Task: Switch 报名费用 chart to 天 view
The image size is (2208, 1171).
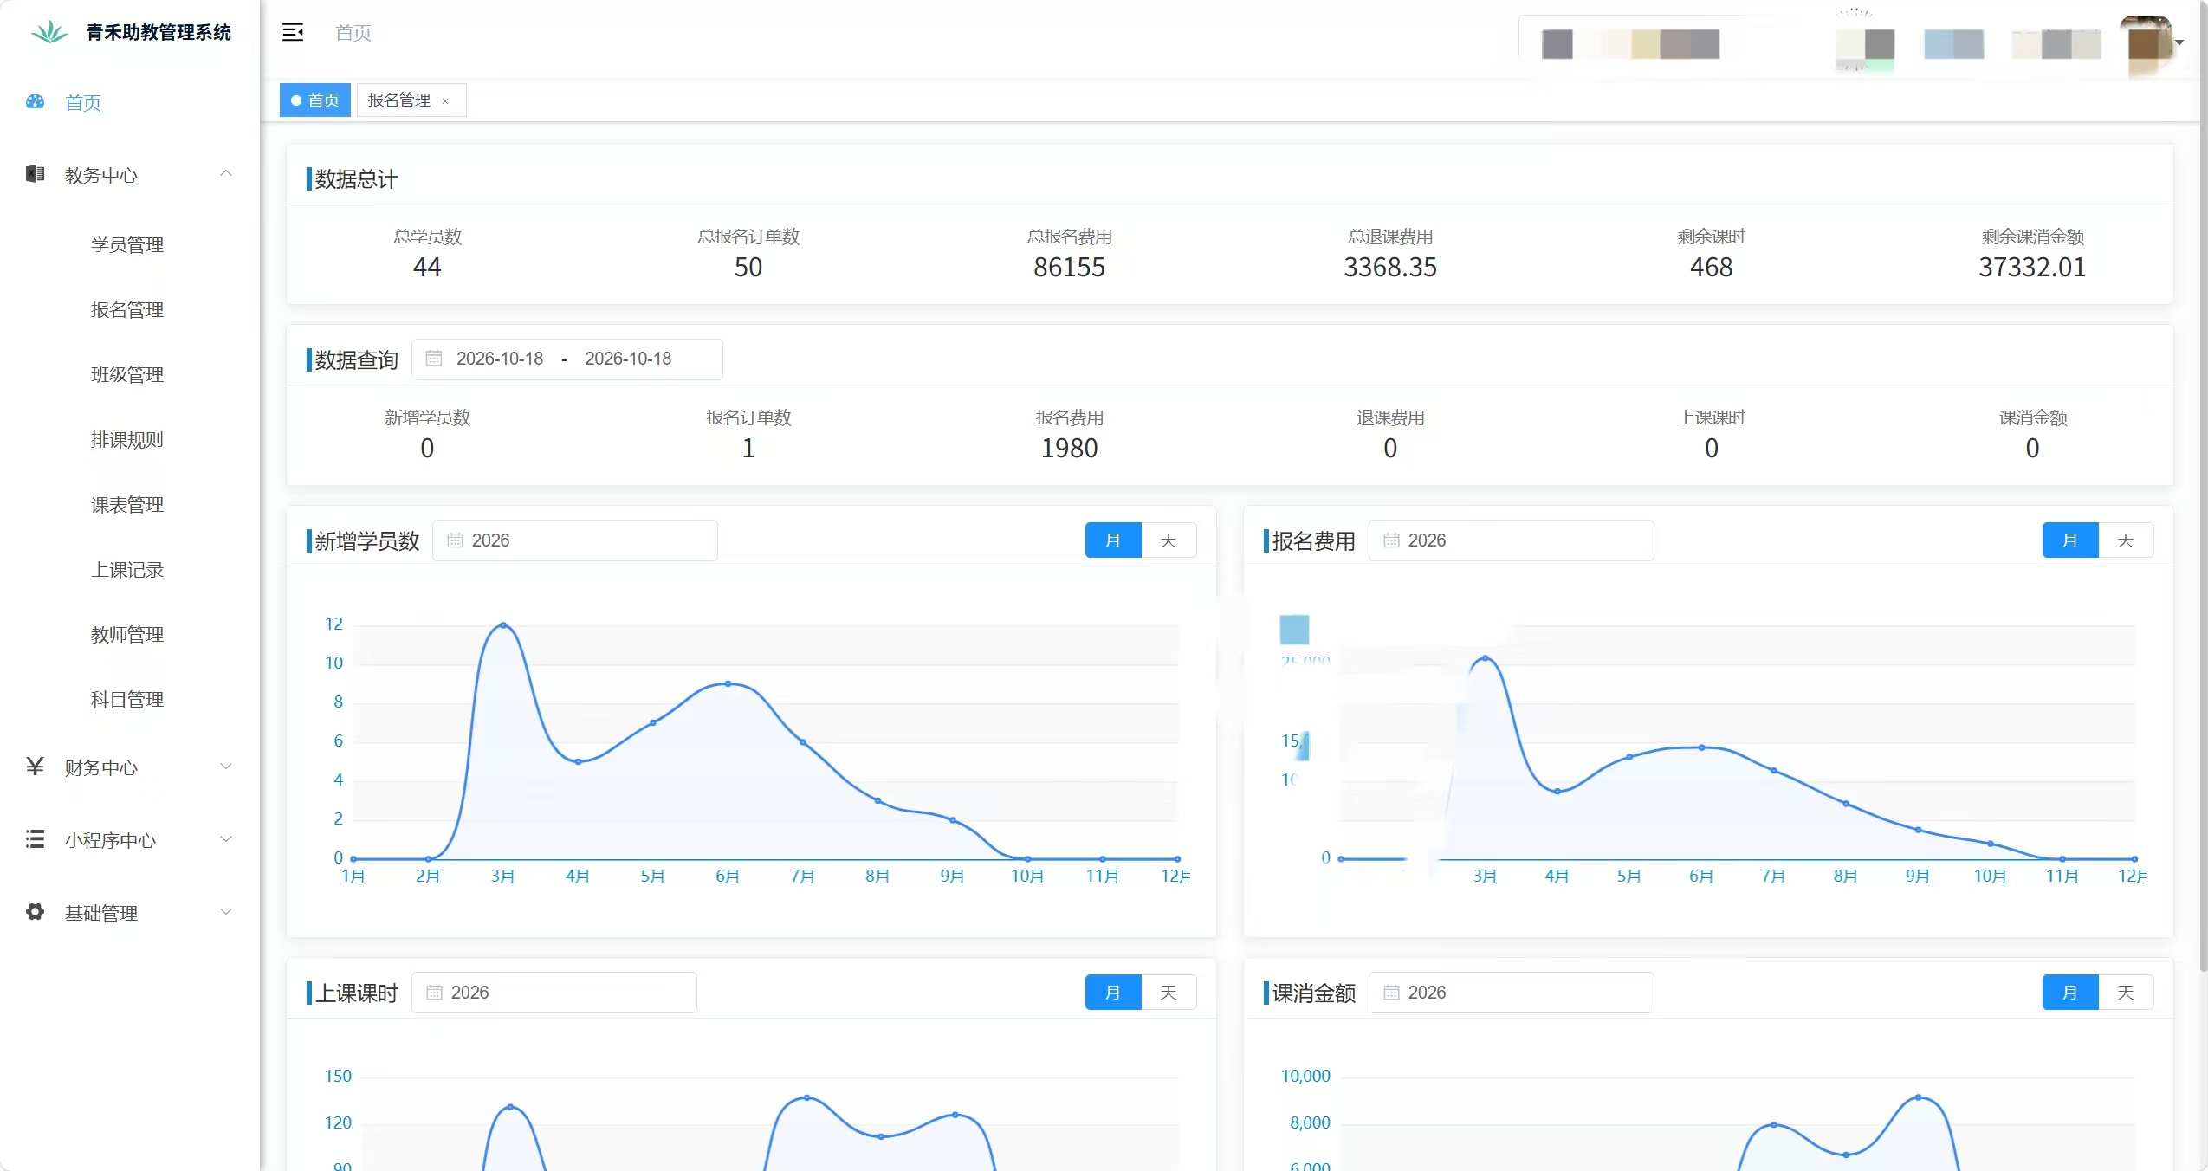Action: point(2126,540)
